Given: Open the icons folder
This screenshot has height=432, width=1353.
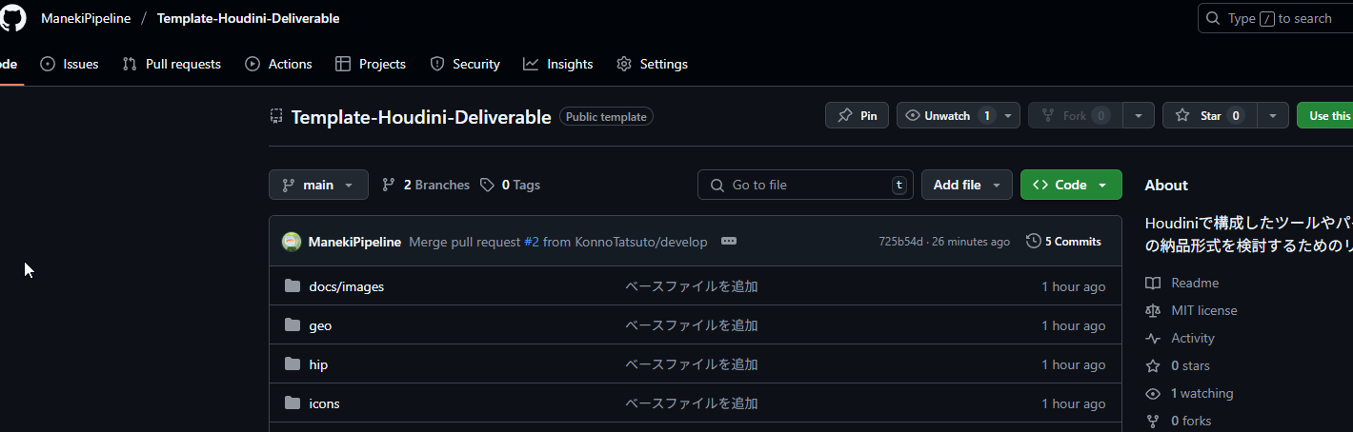Looking at the screenshot, I should pyautogui.click(x=324, y=403).
